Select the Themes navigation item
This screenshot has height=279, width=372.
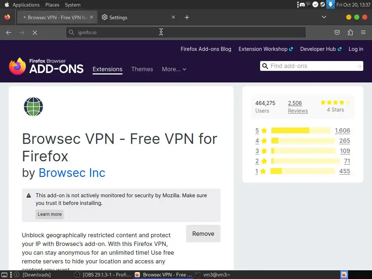point(142,69)
